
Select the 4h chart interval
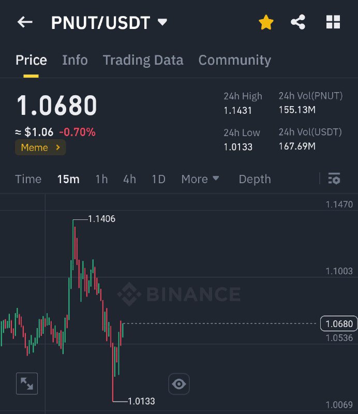(x=130, y=179)
